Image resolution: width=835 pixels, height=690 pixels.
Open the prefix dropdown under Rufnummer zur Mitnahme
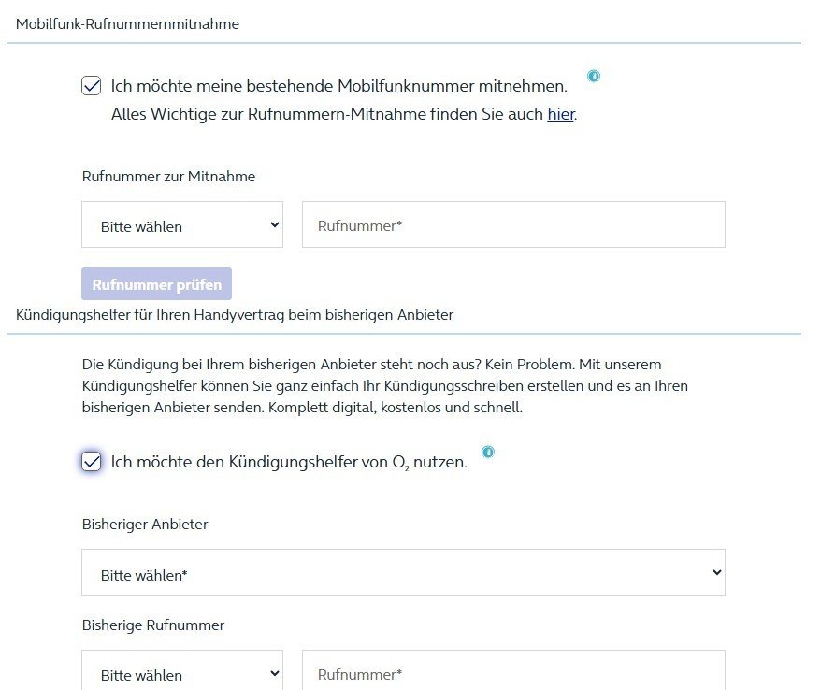coord(181,225)
